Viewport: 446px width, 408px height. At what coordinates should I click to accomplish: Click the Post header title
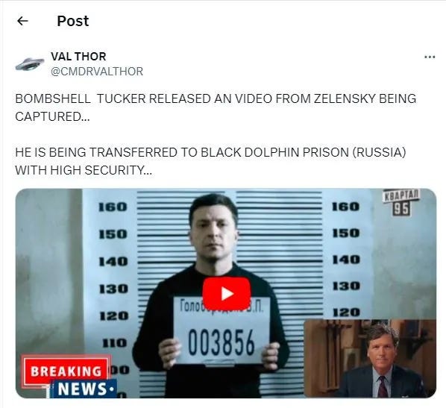pyautogui.click(x=73, y=21)
